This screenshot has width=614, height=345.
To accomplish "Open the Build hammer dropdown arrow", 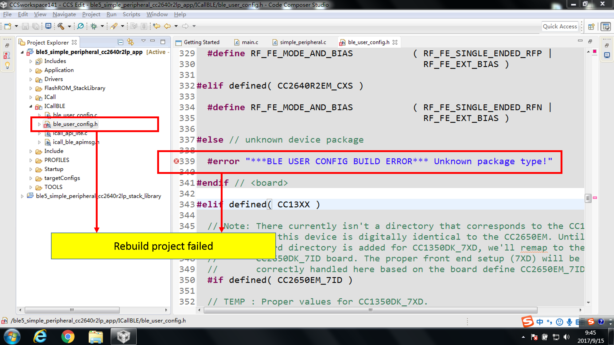I will point(69,26).
